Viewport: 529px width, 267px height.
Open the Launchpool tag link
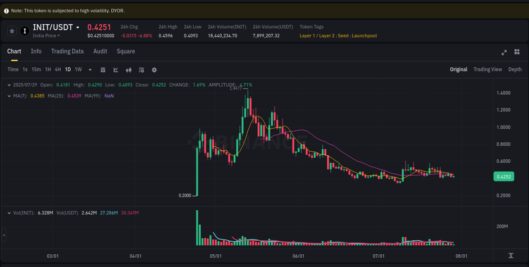pyautogui.click(x=364, y=36)
